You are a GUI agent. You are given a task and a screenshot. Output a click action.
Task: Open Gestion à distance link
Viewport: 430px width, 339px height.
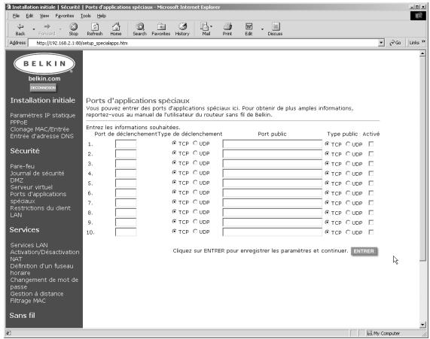tap(37, 294)
